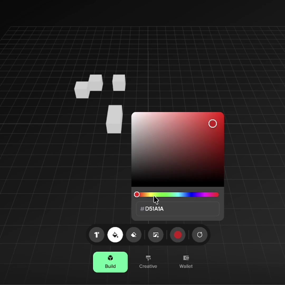This screenshot has width=285, height=285.
Task: Select the paint bucket tool
Action: (115, 235)
